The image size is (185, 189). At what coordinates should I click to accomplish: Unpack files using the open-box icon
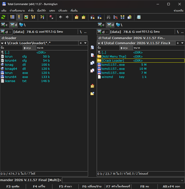(x=83, y=17)
